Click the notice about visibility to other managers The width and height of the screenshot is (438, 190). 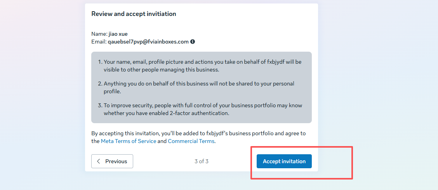pyautogui.click(x=202, y=66)
